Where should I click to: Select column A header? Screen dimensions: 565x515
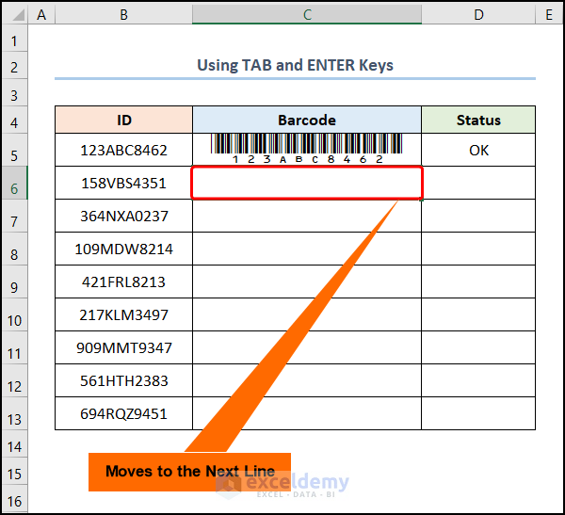pyautogui.click(x=41, y=15)
